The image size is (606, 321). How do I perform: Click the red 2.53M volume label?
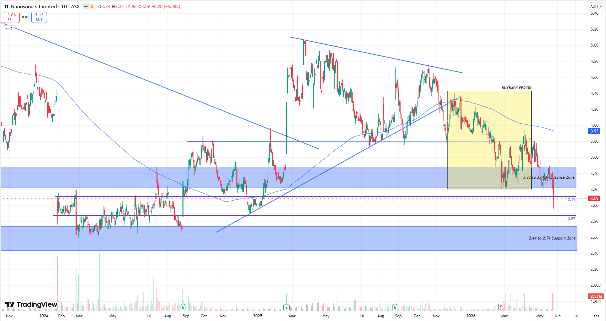coord(596,296)
